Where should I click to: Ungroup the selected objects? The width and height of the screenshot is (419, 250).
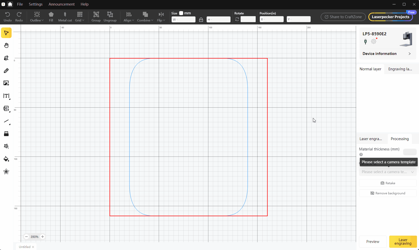tap(110, 17)
